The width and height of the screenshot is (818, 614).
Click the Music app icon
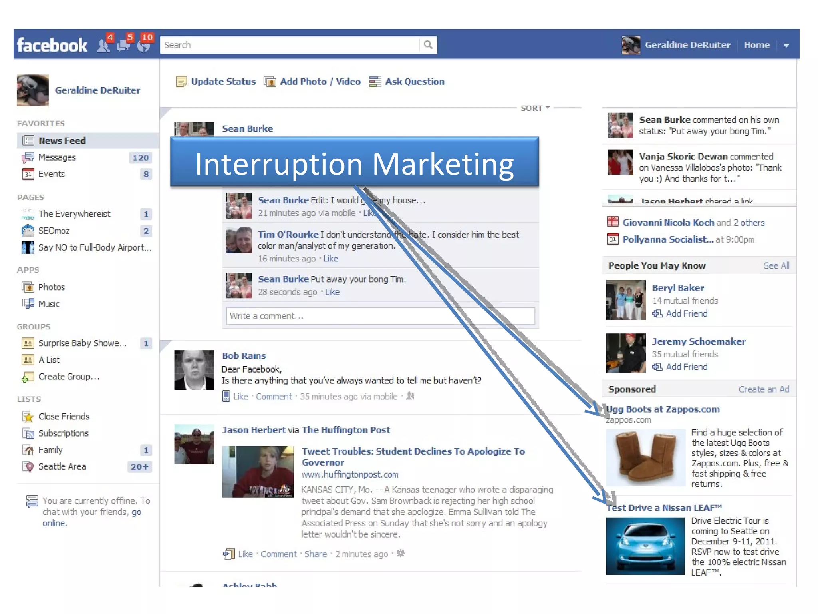tap(28, 304)
